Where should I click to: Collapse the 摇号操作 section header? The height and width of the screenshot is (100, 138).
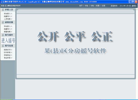[x=8, y=35]
